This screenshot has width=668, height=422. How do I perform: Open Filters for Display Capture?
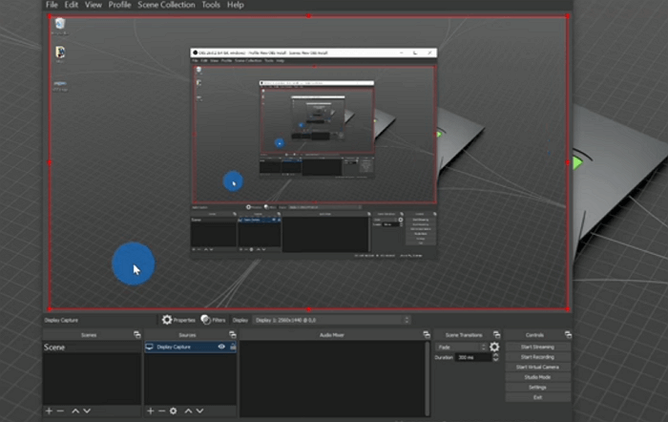[x=214, y=321]
